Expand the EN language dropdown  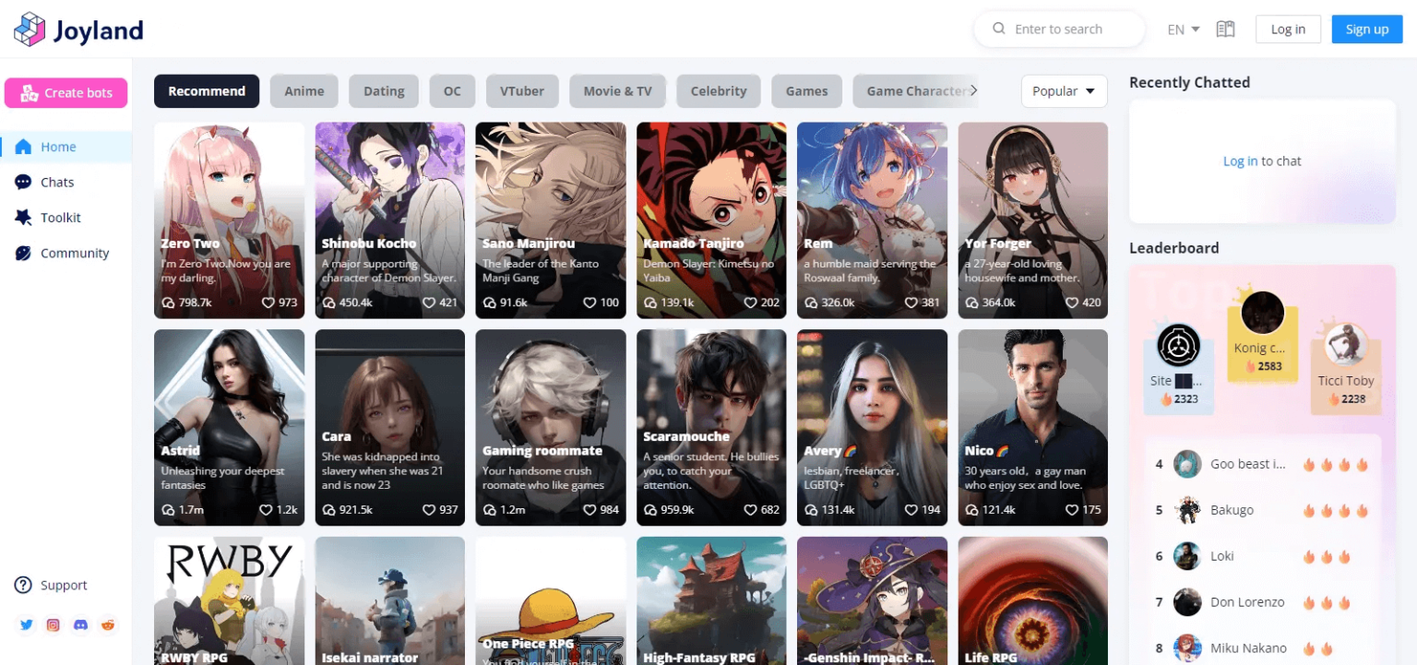point(1182,29)
